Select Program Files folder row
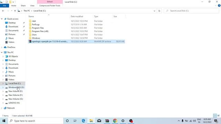221x124 pixels. (38, 28)
